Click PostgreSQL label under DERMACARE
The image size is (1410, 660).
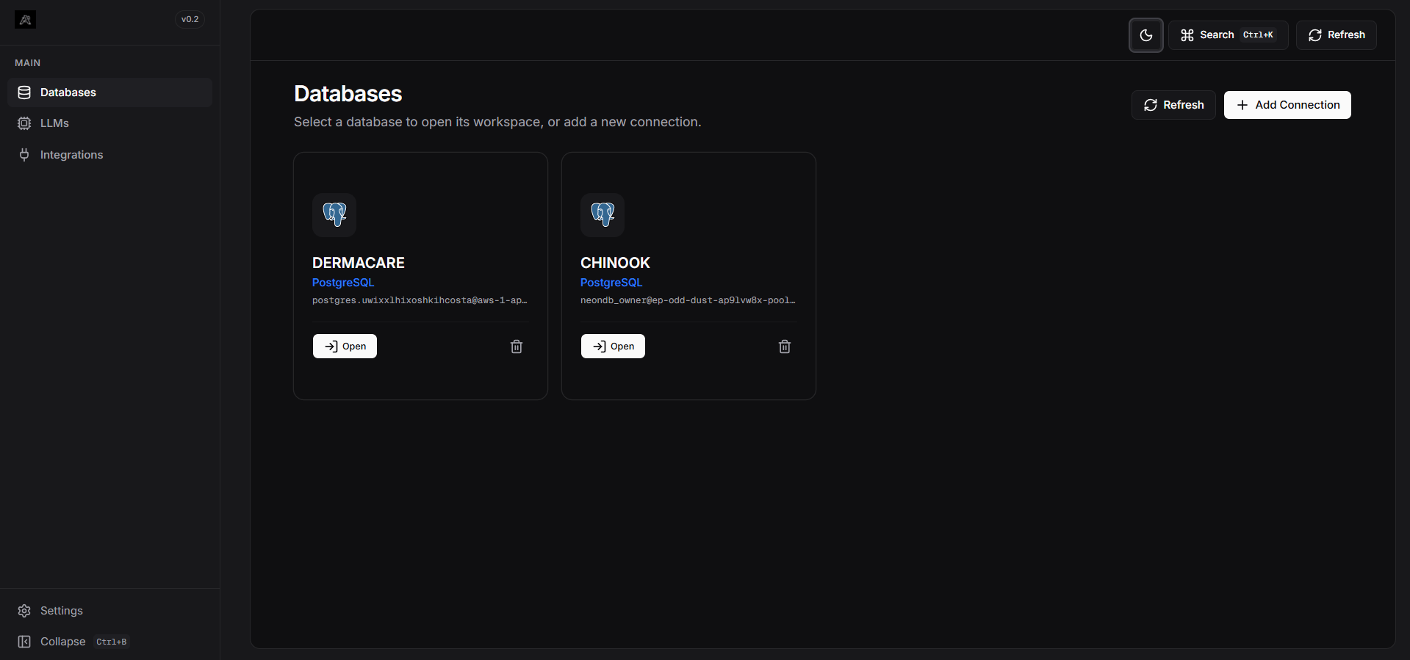(343, 283)
